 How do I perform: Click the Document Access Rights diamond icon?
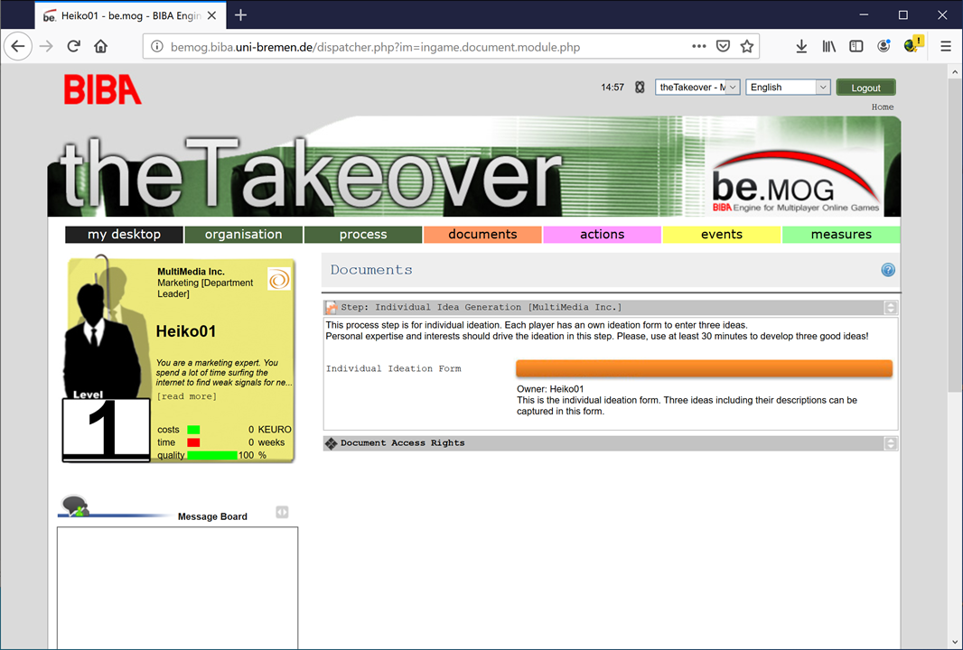point(331,443)
